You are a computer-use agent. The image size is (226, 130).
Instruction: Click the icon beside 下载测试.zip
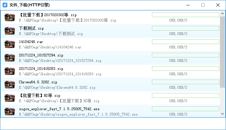pos(10,31)
